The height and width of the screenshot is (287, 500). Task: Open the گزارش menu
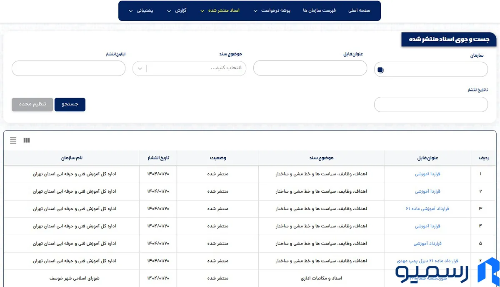click(180, 10)
